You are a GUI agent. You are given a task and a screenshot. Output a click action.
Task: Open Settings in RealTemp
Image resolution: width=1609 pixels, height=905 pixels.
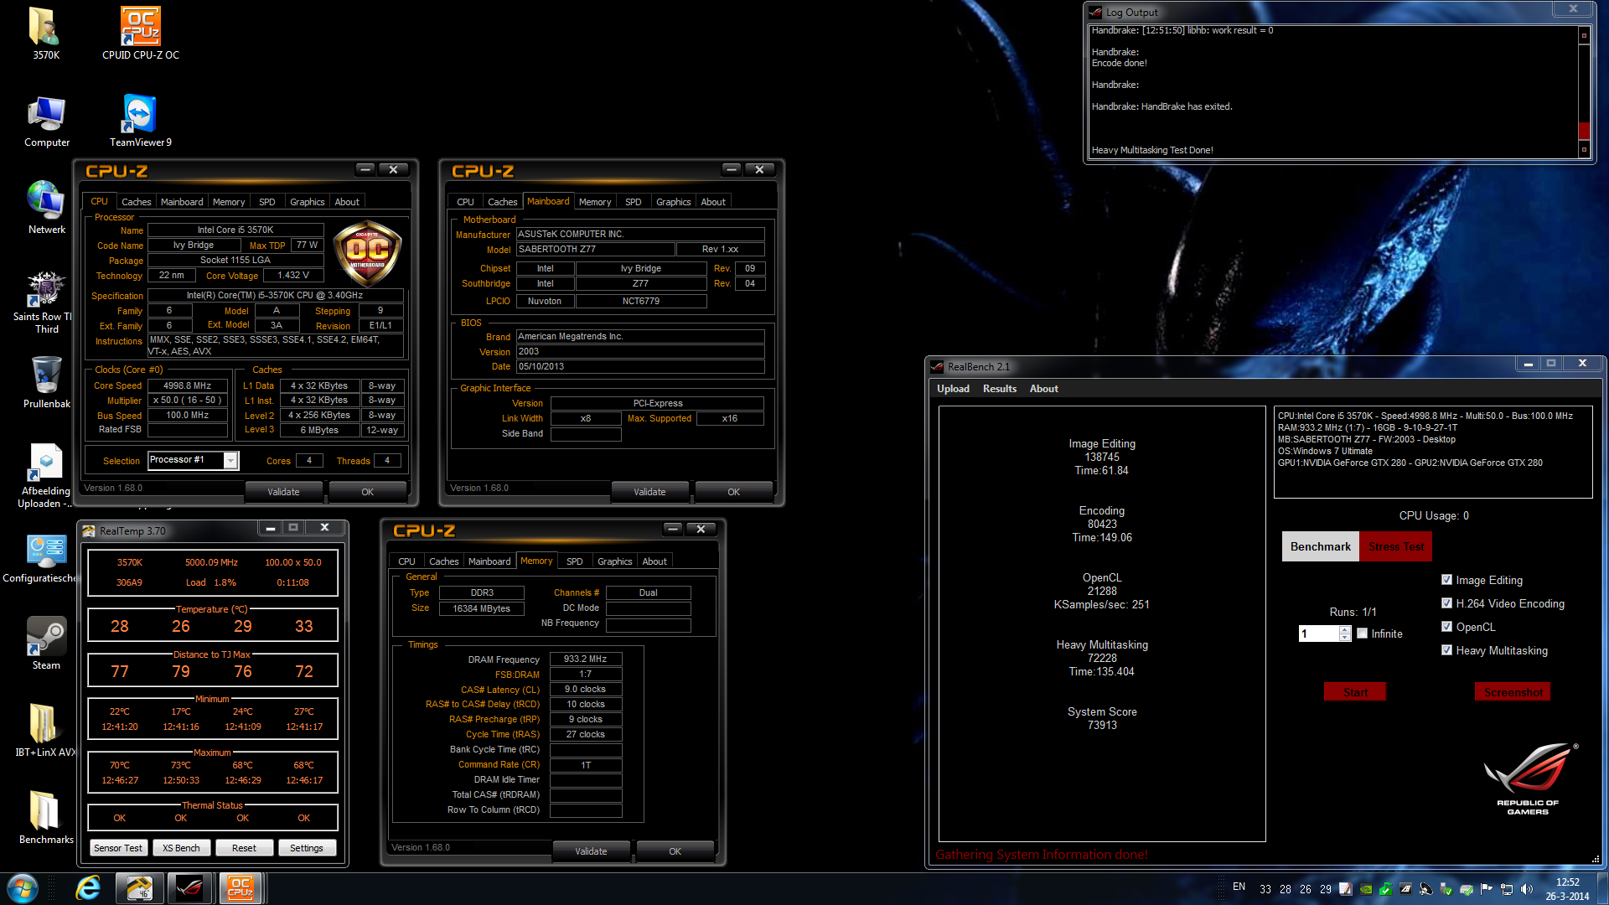tap(306, 848)
